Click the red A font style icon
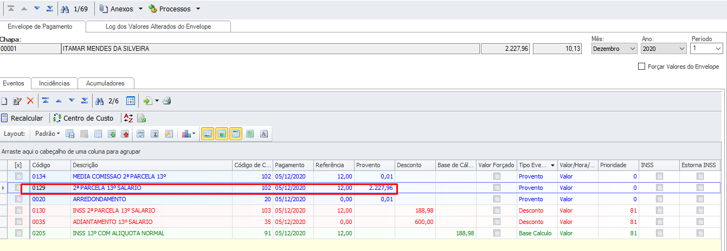Viewport: 727px width, 251px height. tap(264, 134)
